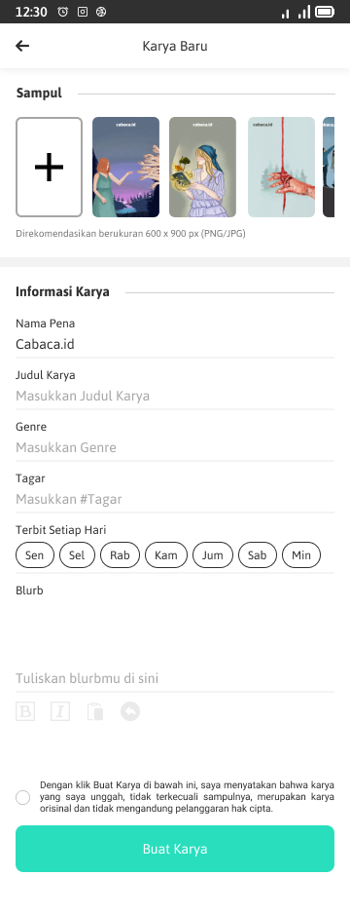Add a new cover with plus icon
This screenshot has height=914, width=350.
click(x=49, y=168)
